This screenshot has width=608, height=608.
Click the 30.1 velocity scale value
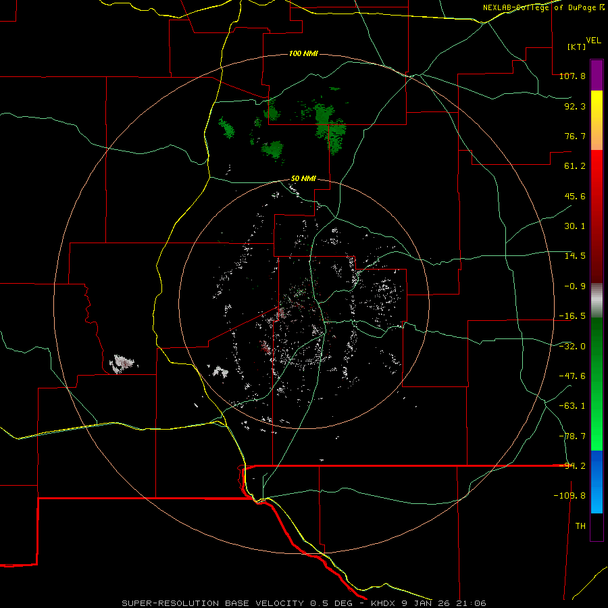(x=575, y=226)
